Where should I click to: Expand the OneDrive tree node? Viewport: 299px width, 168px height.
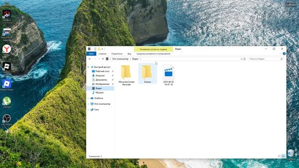point(88,98)
